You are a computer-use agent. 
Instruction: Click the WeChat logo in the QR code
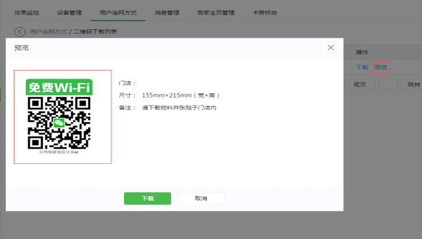coord(59,123)
